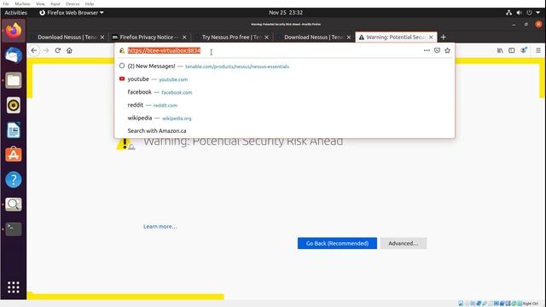Save page to Pocket icon
The height and width of the screenshot is (307, 546).
(x=437, y=50)
